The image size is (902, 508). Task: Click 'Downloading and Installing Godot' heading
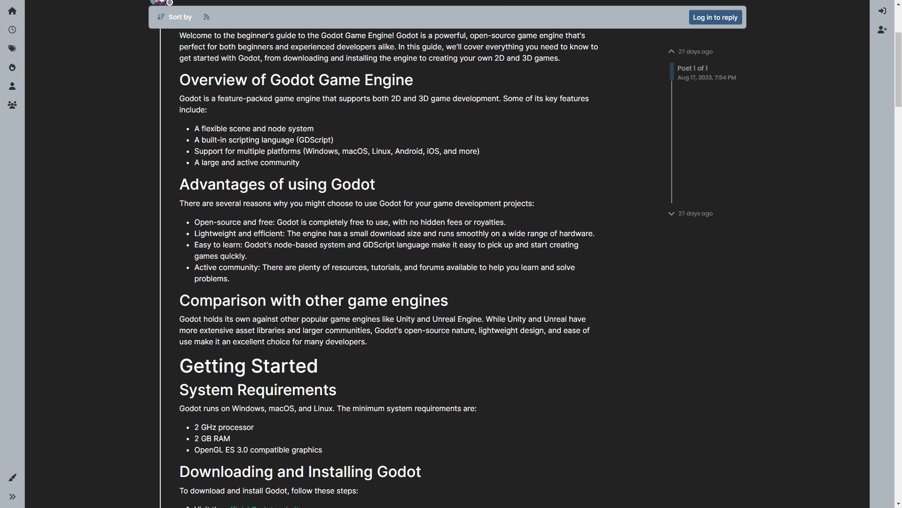(x=300, y=472)
